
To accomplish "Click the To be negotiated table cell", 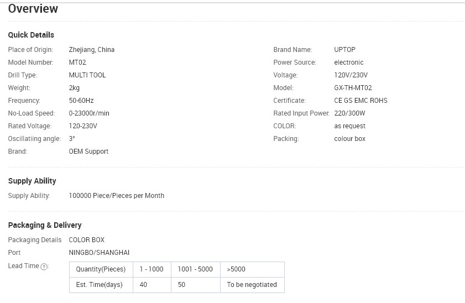I will click(252, 285).
